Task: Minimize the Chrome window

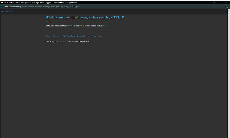Action: pos(214,3)
